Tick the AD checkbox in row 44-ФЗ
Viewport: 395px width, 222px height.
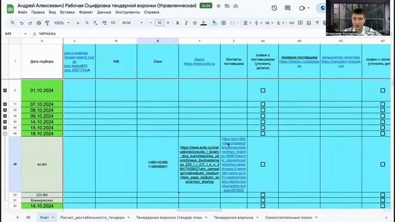point(383,165)
